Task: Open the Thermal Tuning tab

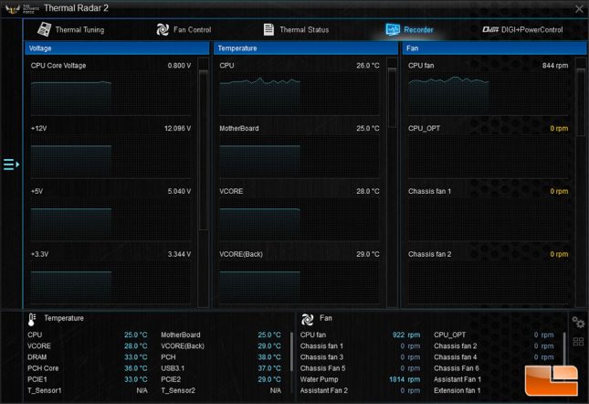Action: pyautogui.click(x=71, y=29)
